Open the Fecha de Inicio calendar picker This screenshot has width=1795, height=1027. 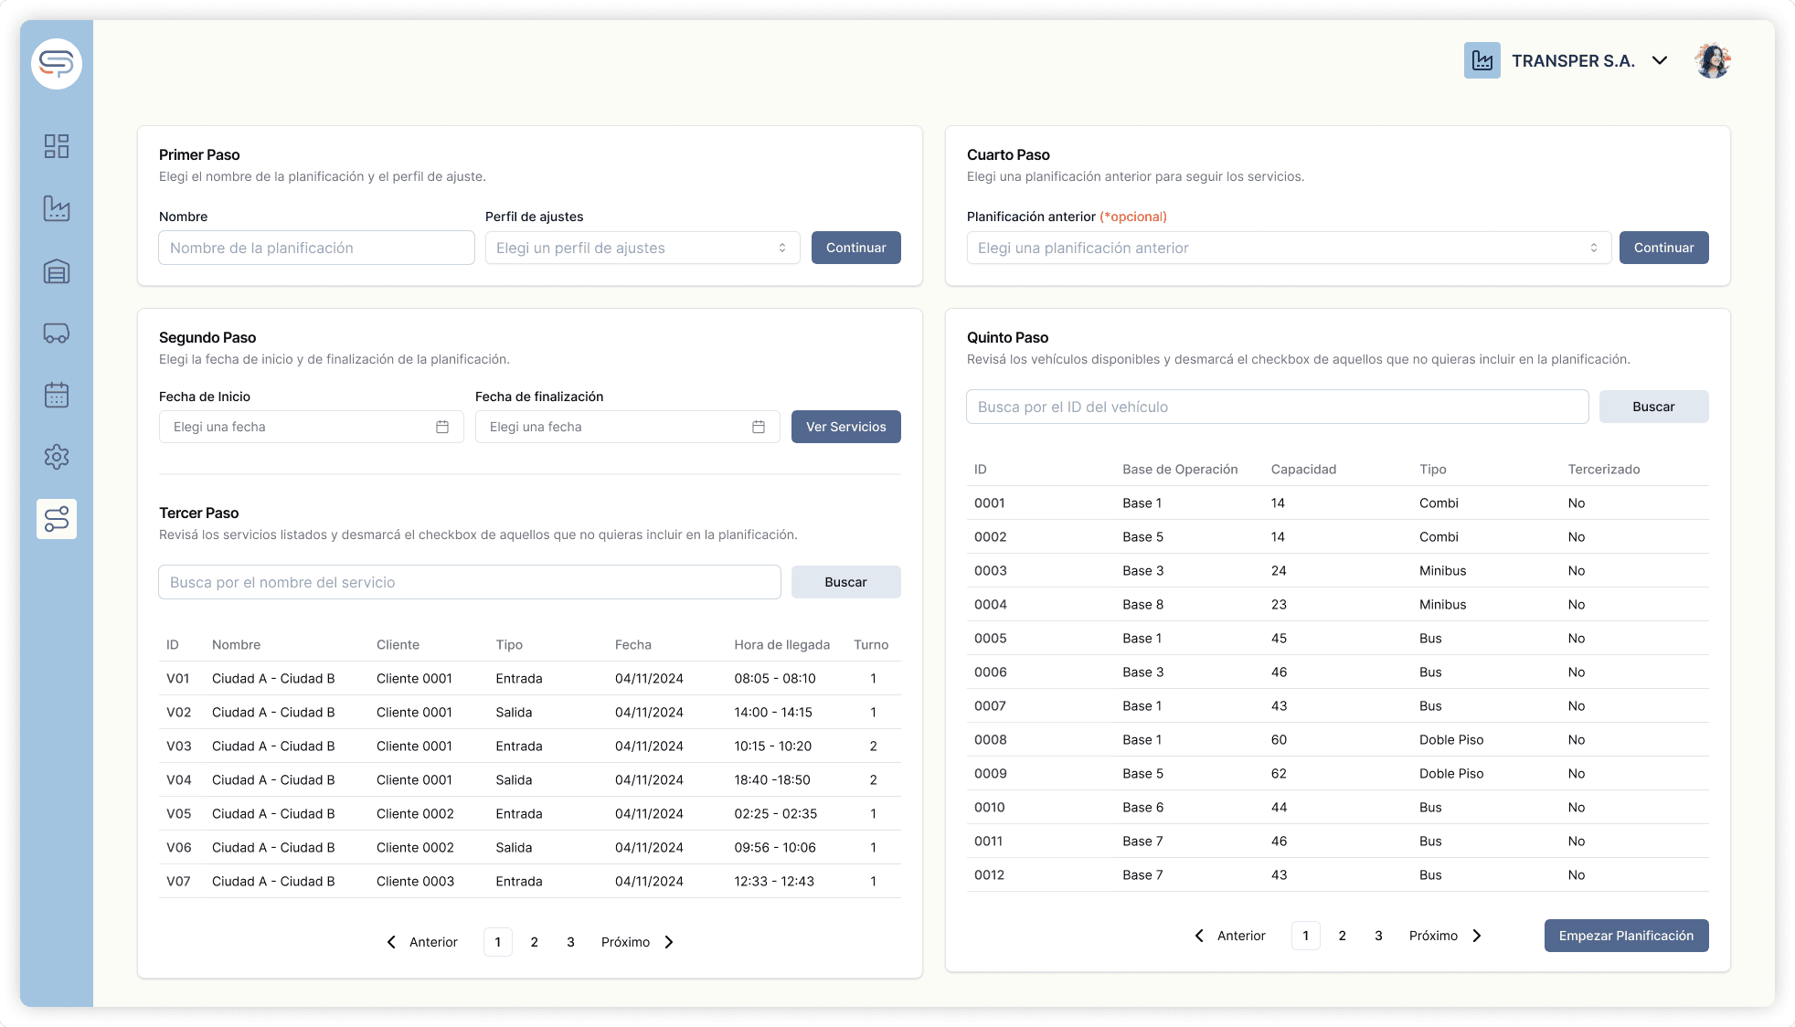pos(442,426)
